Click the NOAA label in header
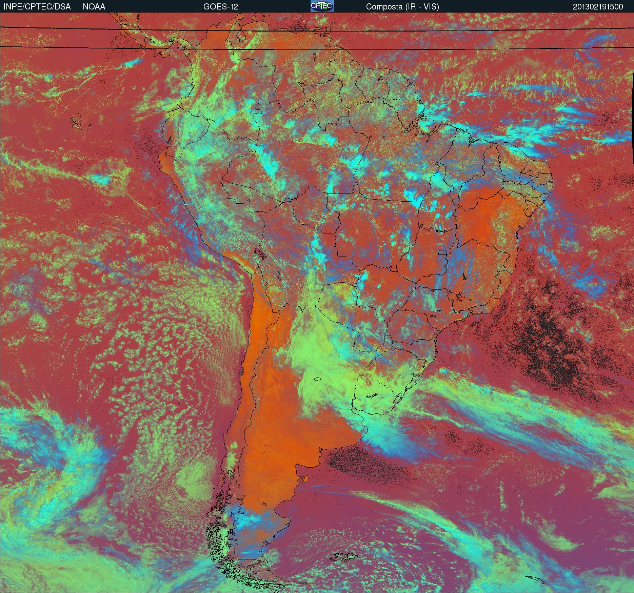634x593 pixels. click(94, 7)
